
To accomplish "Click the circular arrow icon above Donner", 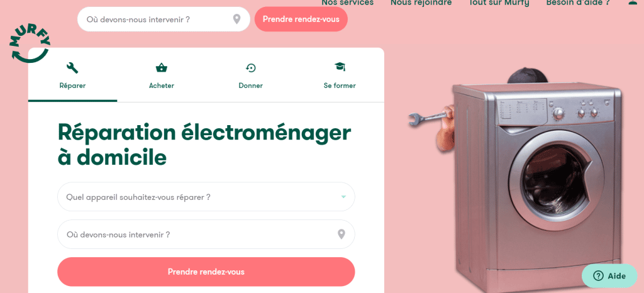I will point(250,68).
